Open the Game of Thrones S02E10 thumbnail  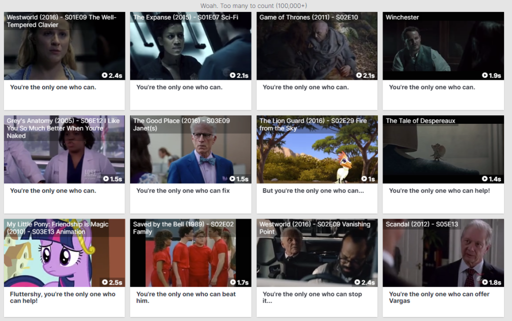click(317, 46)
